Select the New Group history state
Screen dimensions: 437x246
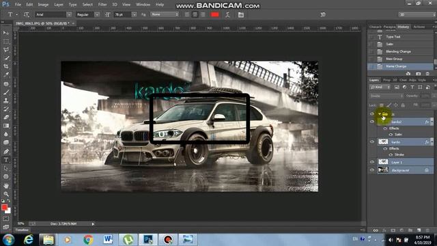(x=400, y=59)
